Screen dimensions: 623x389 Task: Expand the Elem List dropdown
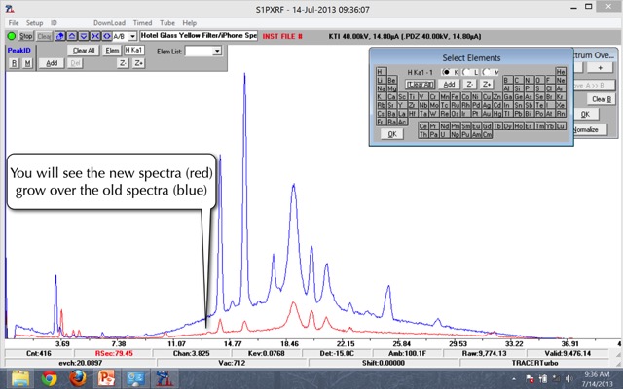click(x=216, y=51)
